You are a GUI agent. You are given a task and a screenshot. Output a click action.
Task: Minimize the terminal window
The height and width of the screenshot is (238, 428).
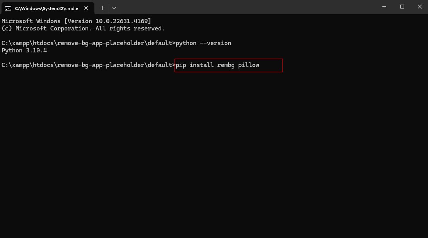384,7
